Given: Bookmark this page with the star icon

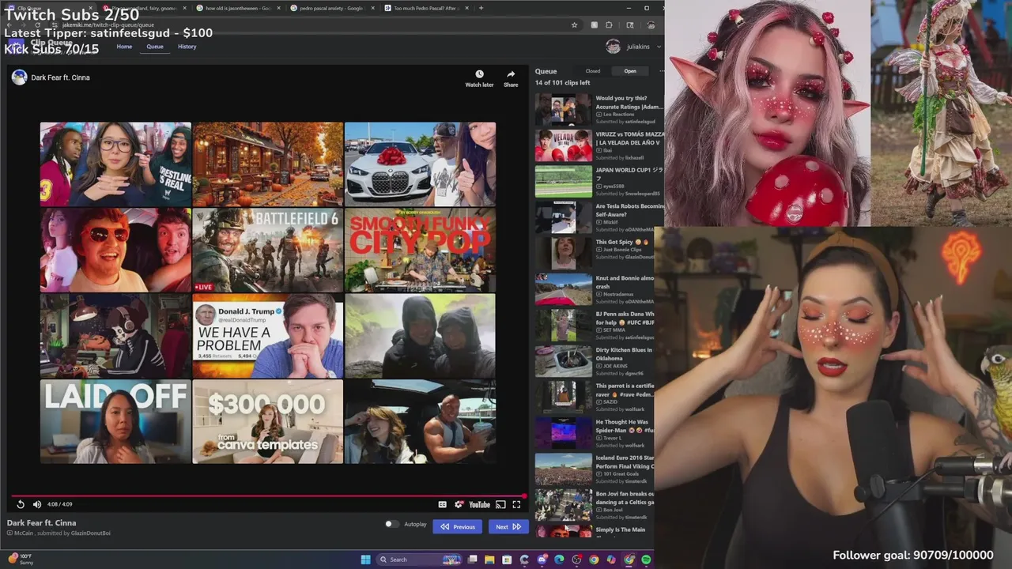Looking at the screenshot, I should tap(574, 25).
